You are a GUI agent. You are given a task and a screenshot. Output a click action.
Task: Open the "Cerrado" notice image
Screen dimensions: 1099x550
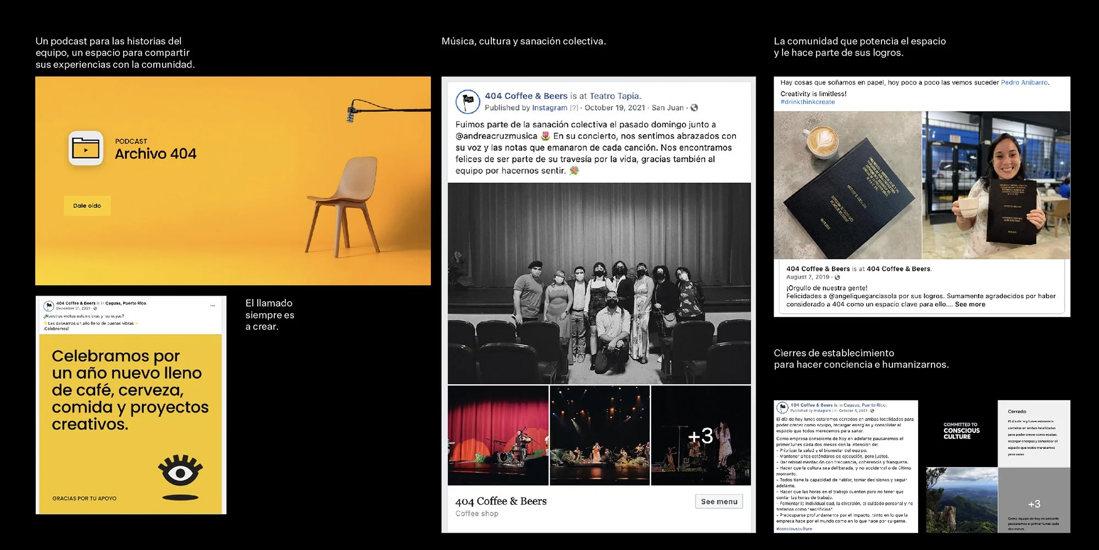click(1034, 434)
